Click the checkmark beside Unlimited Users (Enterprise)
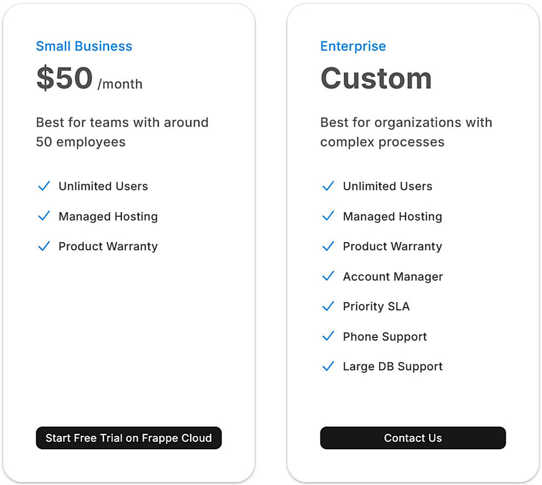 click(329, 186)
